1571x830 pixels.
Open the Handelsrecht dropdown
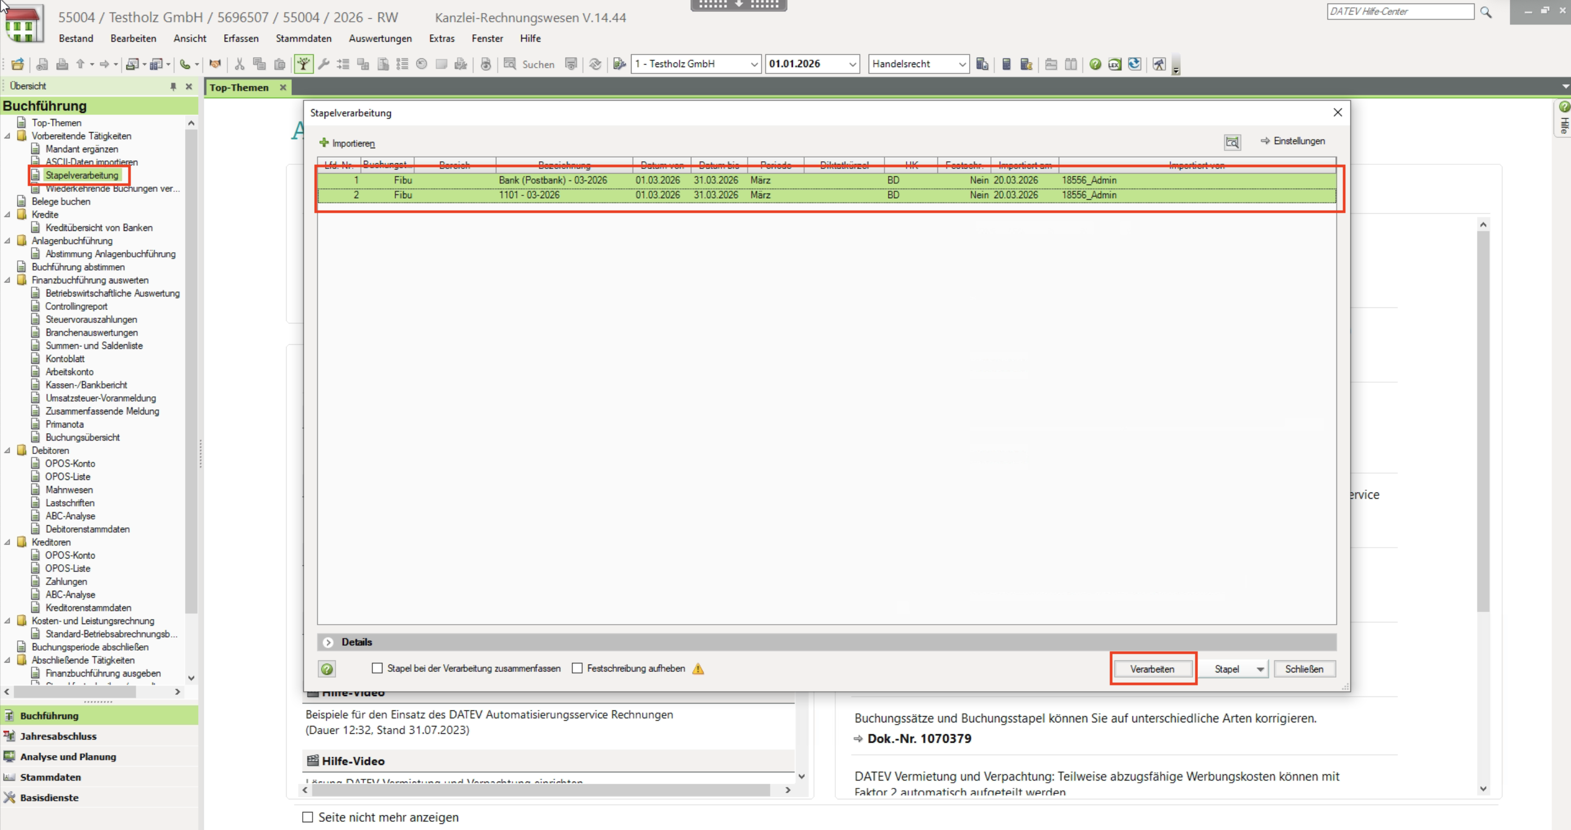(962, 64)
